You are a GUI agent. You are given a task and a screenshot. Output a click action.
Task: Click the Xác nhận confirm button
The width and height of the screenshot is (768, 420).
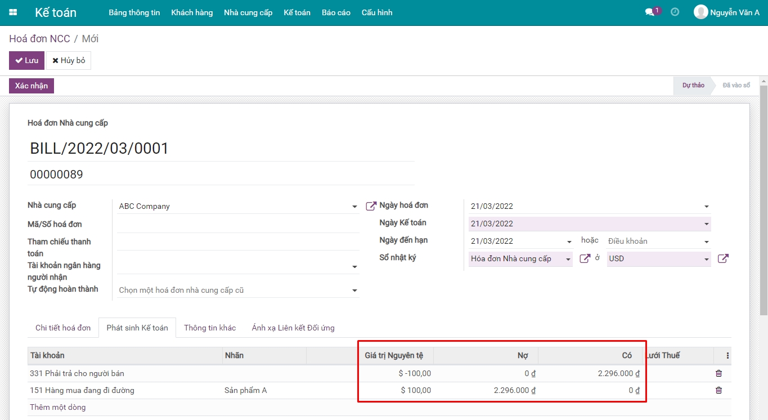[x=32, y=86]
